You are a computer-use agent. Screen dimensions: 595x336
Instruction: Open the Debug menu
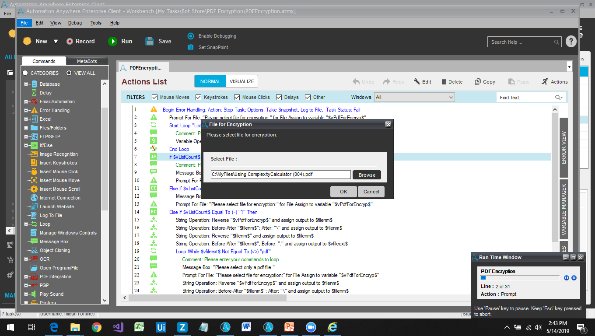pos(75,23)
